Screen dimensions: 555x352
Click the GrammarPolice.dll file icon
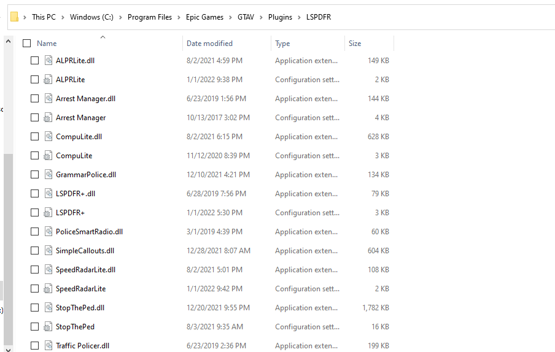click(x=49, y=175)
